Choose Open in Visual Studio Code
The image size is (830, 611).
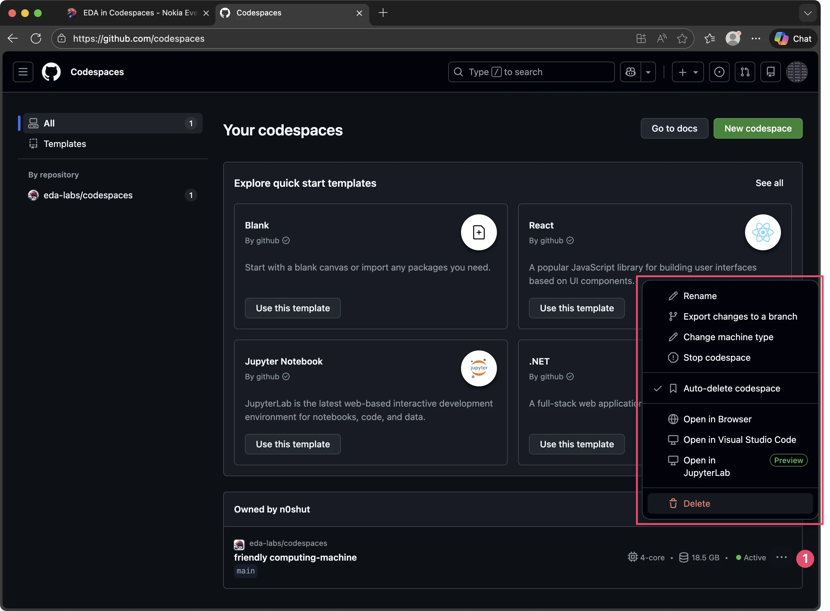730,440
